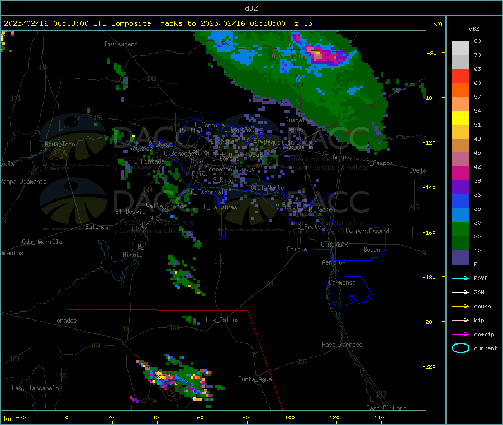This screenshot has width=503, height=425.
Task: Click the Aero_GA map label
Action: [x=334, y=262]
